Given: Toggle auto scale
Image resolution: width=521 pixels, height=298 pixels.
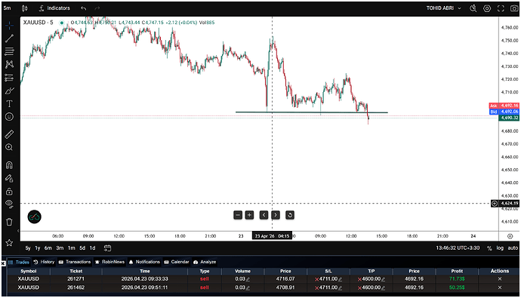Looking at the screenshot, I should (x=513, y=248).
